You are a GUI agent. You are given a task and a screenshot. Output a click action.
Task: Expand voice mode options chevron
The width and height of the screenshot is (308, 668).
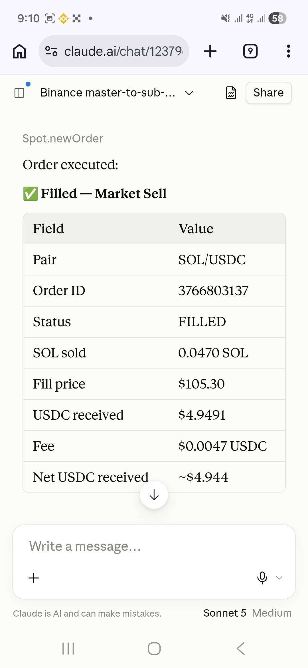279,578
